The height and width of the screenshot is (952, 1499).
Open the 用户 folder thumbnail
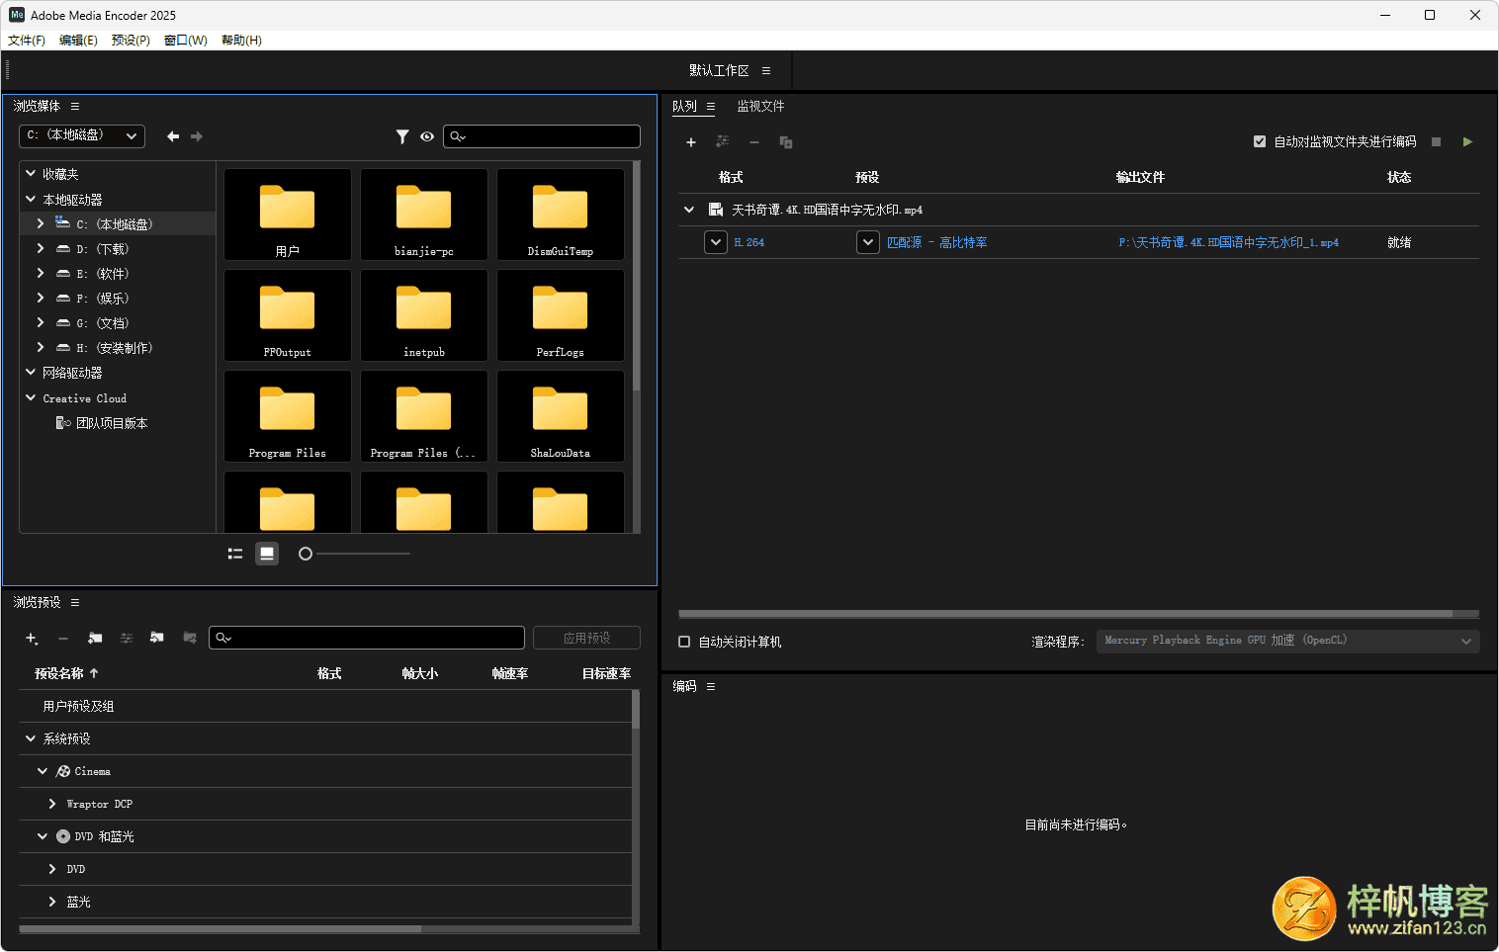click(x=288, y=215)
